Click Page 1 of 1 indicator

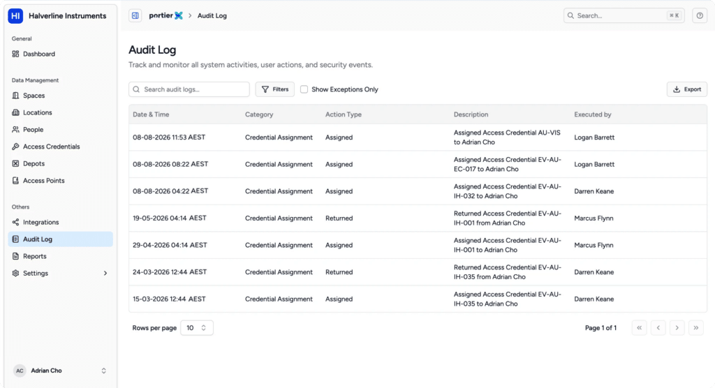coord(600,328)
